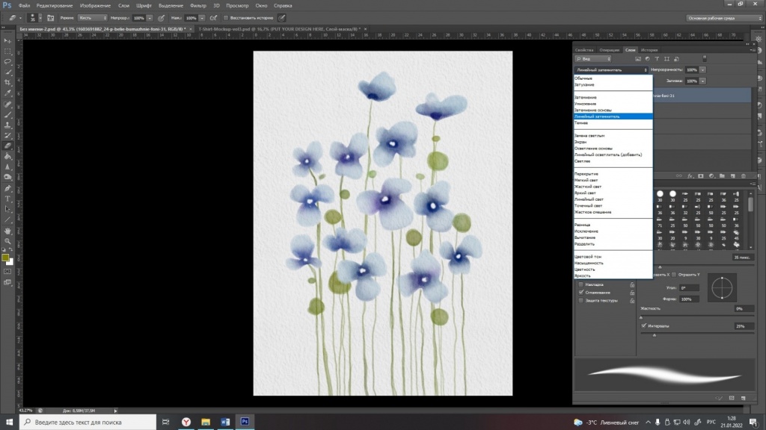Open the 'Фильтр' menu
This screenshot has width=766, height=430.
coord(198,5)
